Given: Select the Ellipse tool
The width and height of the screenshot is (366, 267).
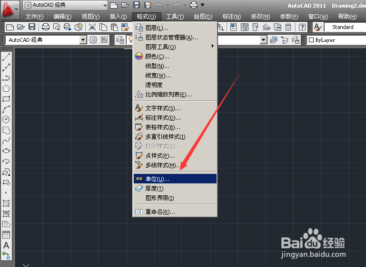Looking at the screenshot, I should point(6,151).
